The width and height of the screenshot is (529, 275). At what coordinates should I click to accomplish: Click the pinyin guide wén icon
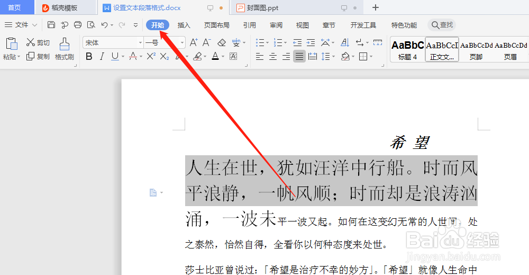click(236, 42)
